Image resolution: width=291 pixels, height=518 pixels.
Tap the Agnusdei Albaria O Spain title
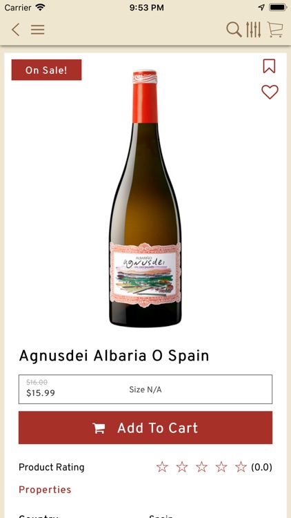point(114,356)
